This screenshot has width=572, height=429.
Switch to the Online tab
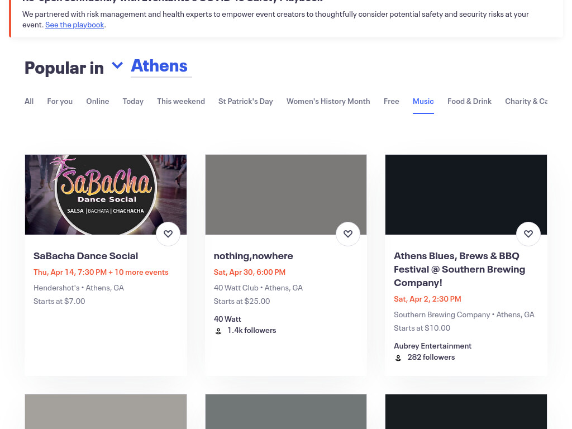coord(97,101)
